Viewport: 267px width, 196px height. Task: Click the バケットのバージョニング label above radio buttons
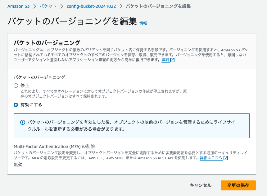[39, 77]
